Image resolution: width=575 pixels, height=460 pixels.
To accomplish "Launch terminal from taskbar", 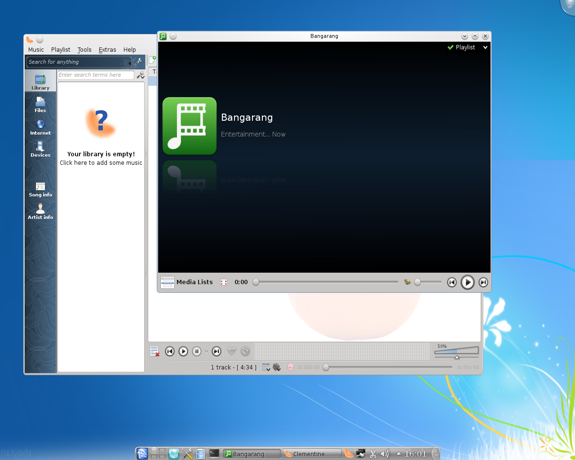I will (214, 454).
